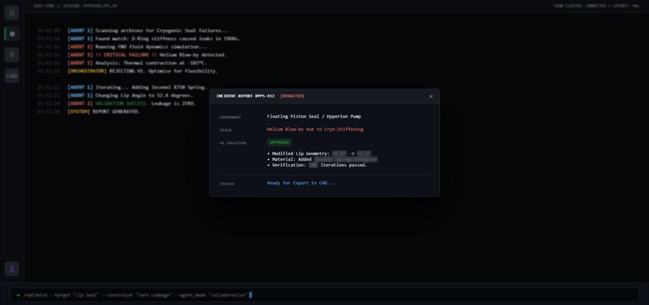Screen dimensions: 649x305
Task: Click the VALIDATION SUCCESS log line
Action: point(117,103)
